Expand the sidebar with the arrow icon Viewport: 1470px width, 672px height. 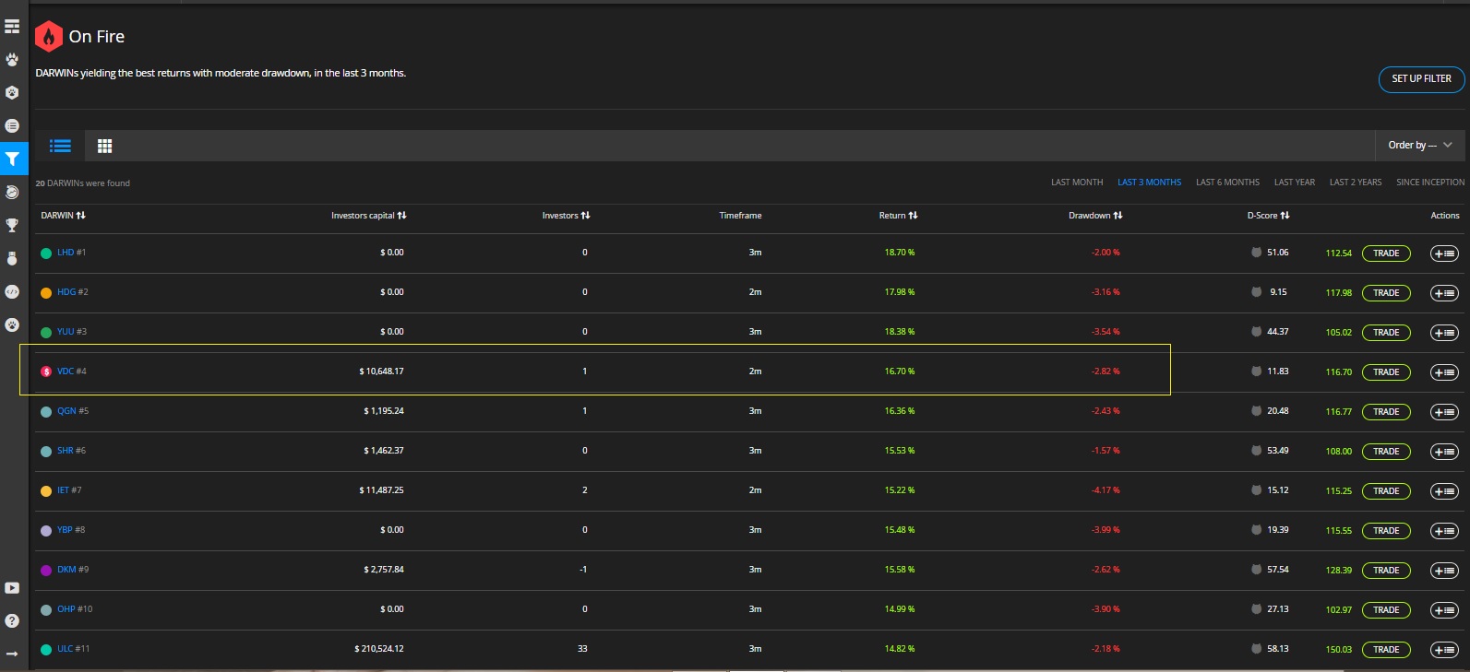[12, 653]
